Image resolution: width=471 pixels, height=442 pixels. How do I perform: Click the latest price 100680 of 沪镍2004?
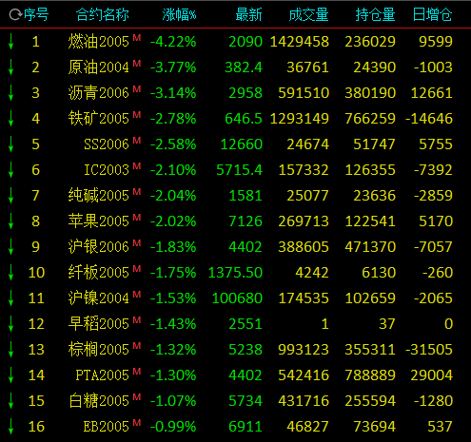237,298
